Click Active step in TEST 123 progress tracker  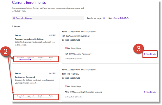point(51,97)
